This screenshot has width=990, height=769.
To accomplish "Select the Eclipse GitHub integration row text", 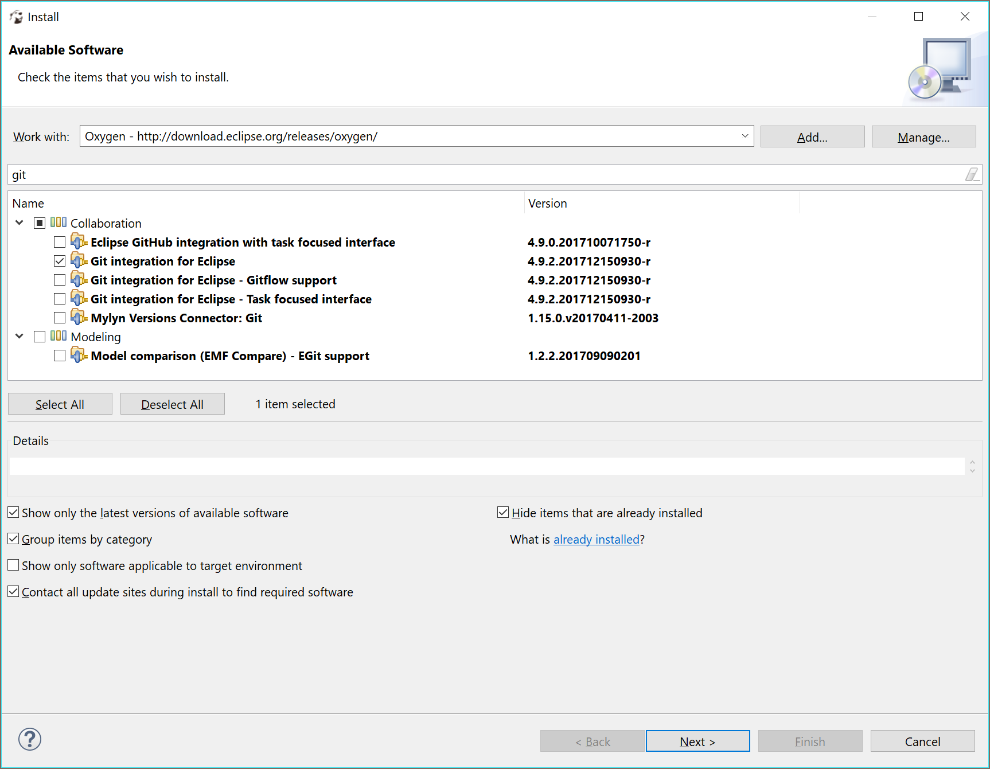I will click(x=243, y=242).
